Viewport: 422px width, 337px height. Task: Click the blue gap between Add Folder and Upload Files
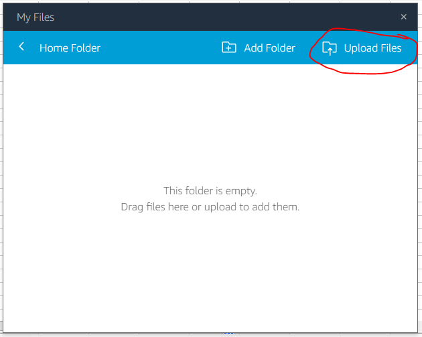(x=305, y=48)
